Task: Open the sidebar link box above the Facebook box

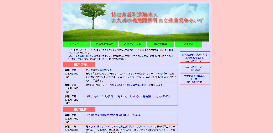Action: (195, 57)
